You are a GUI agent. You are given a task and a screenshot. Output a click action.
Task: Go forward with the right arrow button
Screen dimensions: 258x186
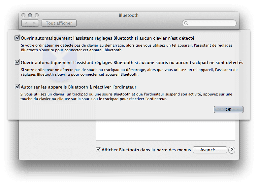(x=35, y=23)
